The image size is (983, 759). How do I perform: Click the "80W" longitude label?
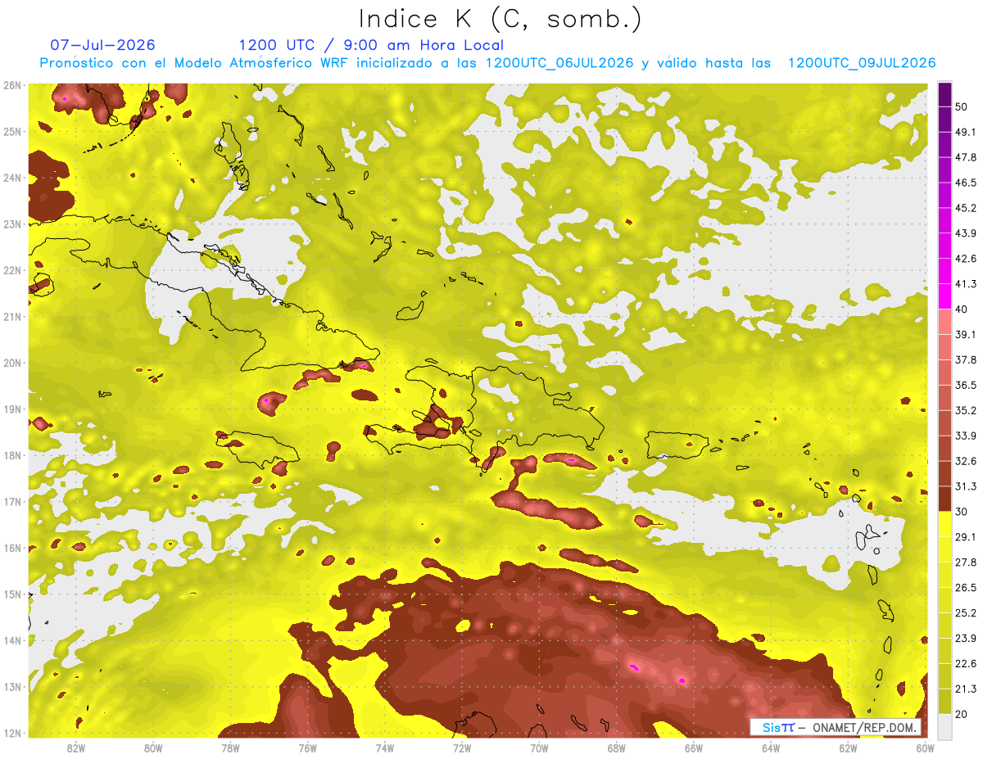[153, 748]
